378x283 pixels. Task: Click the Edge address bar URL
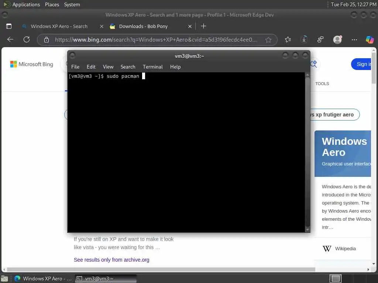pos(156,40)
